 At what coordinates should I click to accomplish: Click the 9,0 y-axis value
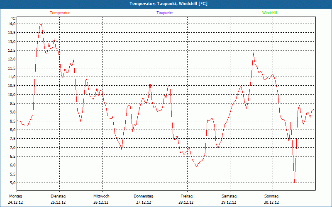13,112
